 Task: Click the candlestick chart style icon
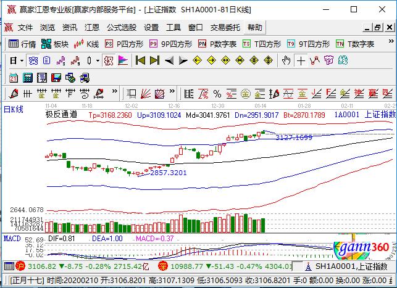point(89,60)
